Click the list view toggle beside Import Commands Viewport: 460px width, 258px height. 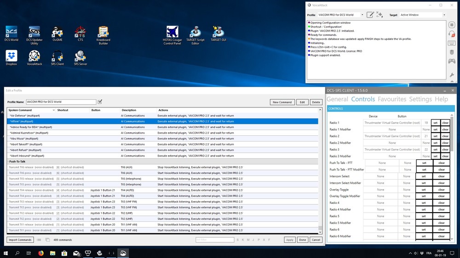[x=40, y=240]
